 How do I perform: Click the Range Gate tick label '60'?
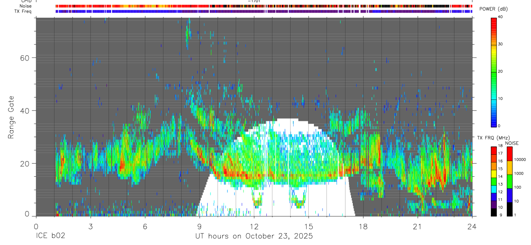click(x=25, y=58)
